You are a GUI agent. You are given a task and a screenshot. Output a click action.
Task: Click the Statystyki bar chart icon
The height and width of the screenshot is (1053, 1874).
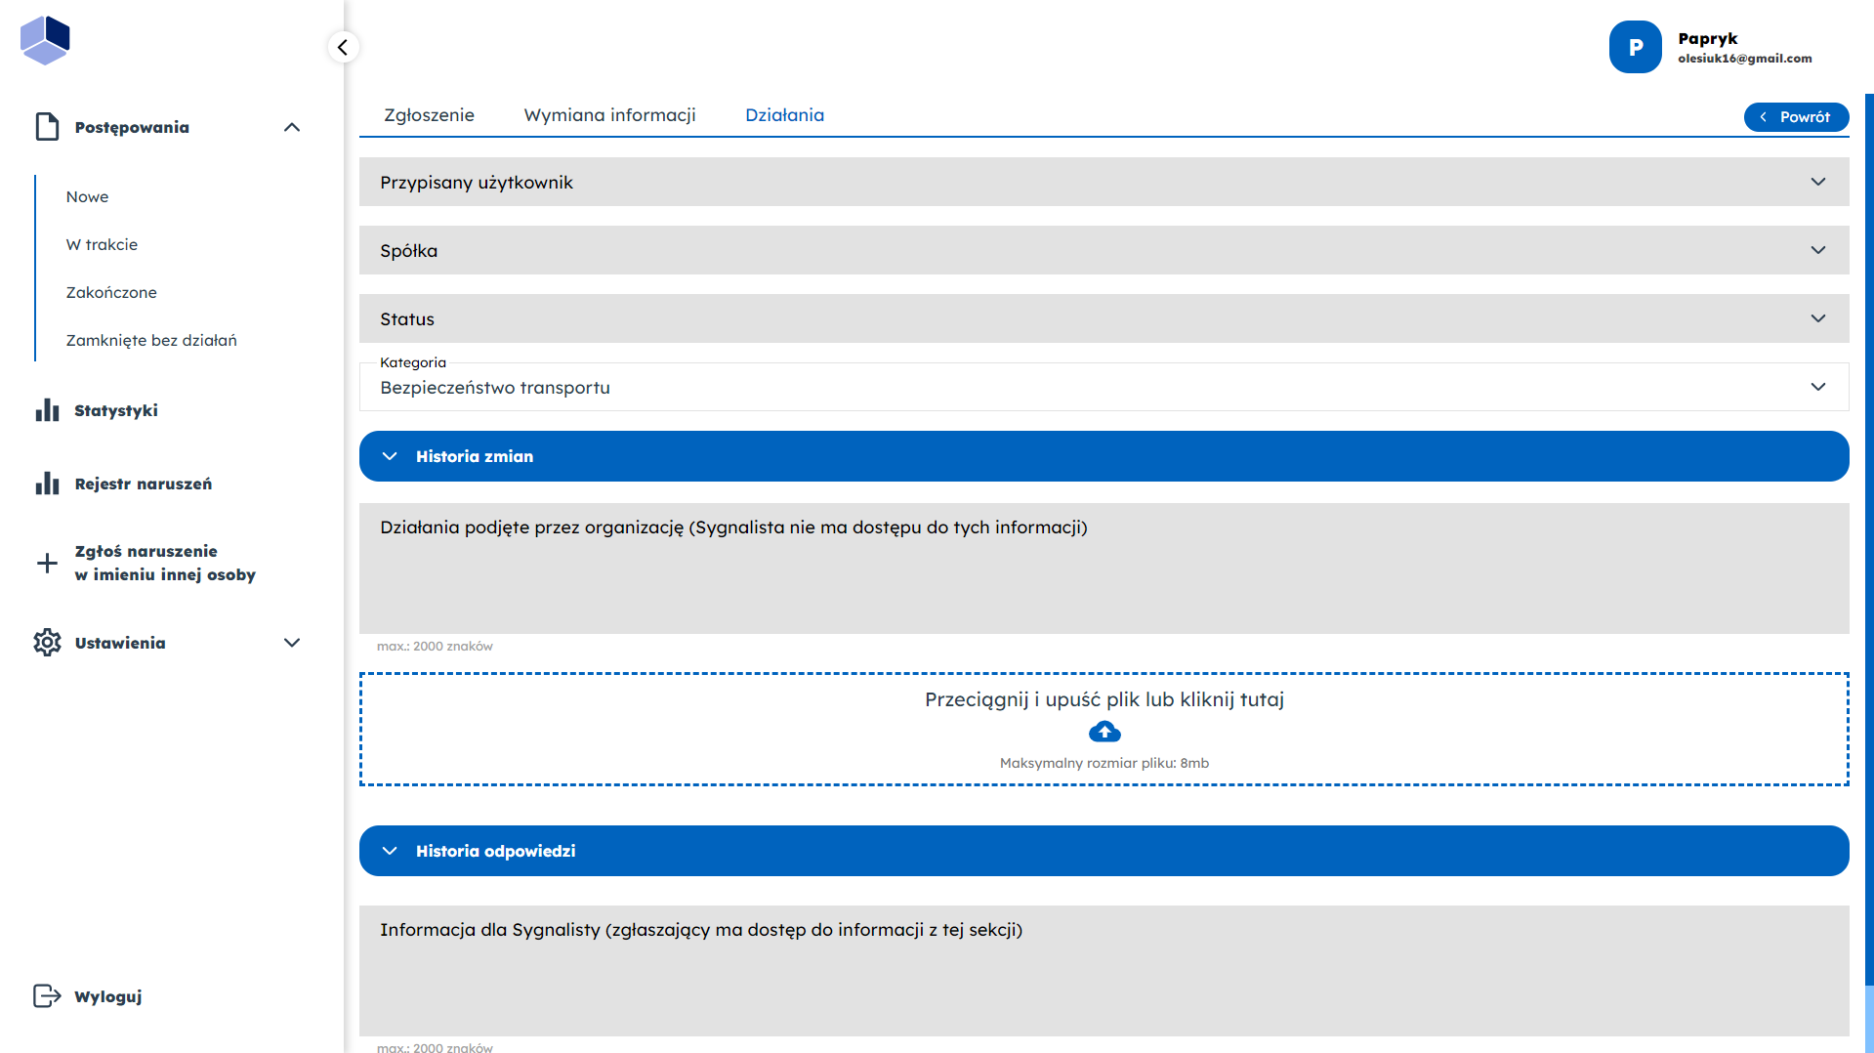(47, 410)
